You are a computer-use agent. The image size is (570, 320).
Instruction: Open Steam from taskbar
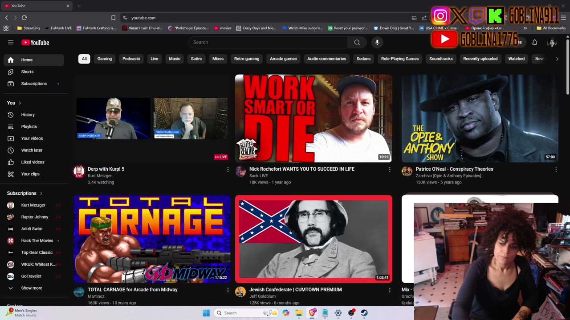[364, 313]
